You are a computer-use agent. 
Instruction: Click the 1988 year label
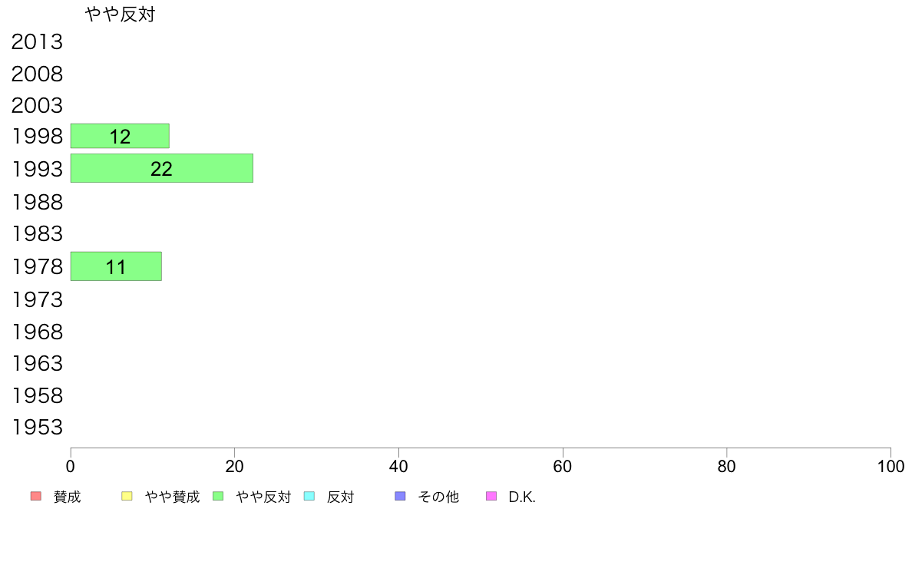point(37,202)
